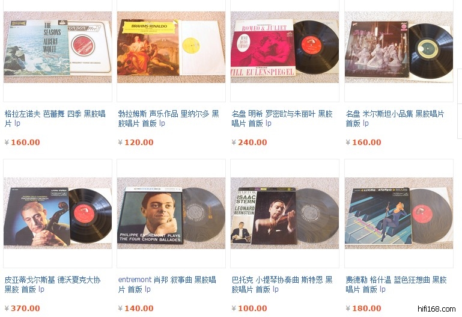Click the 皮亚蒂戈尔斯基 德沃夏克大协 title link
Screen dimensions: 462x317
(53, 285)
